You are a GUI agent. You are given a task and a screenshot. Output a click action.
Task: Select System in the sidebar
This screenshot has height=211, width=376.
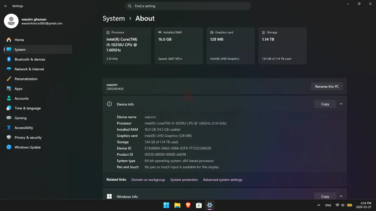[38, 50]
